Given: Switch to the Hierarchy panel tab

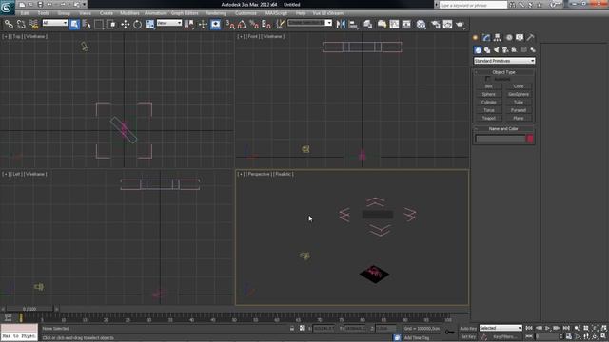Looking at the screenshot, I should 497,38.
